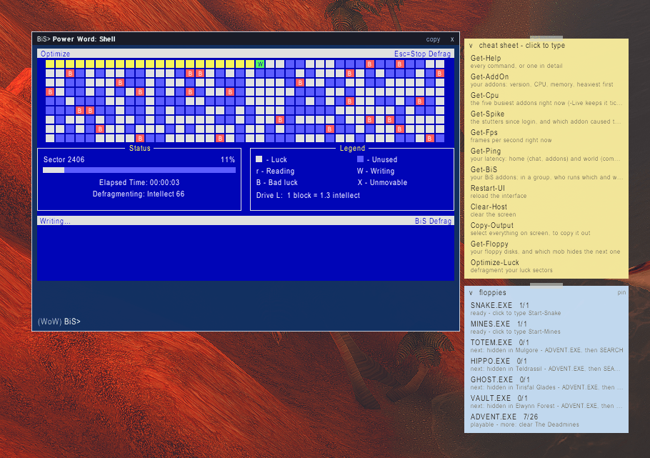Click the Sector 2406 status text
The image size is (650, 458).
[64, 160]
